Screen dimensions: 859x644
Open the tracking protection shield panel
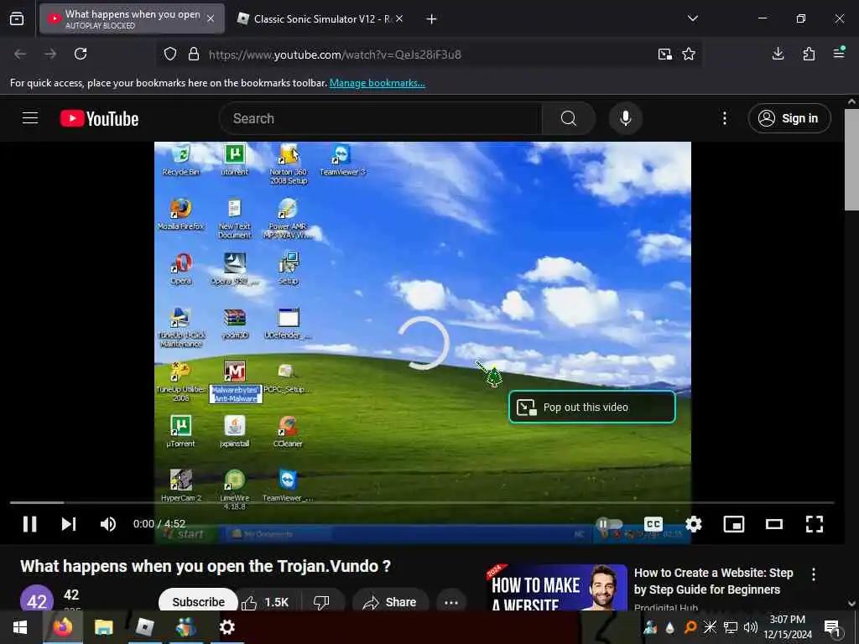pyautogui.click(x=170, y=55)
